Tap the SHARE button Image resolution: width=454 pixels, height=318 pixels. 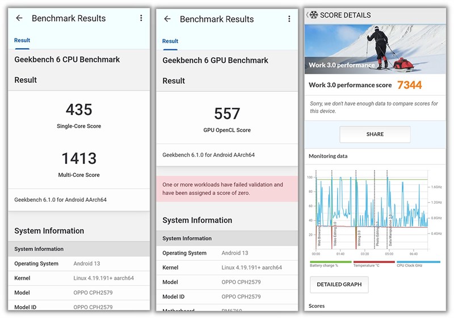point(375,134)
